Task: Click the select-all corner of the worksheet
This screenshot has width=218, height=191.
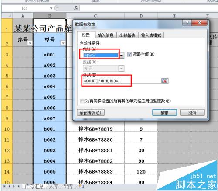Action: (x=7, y=16)
